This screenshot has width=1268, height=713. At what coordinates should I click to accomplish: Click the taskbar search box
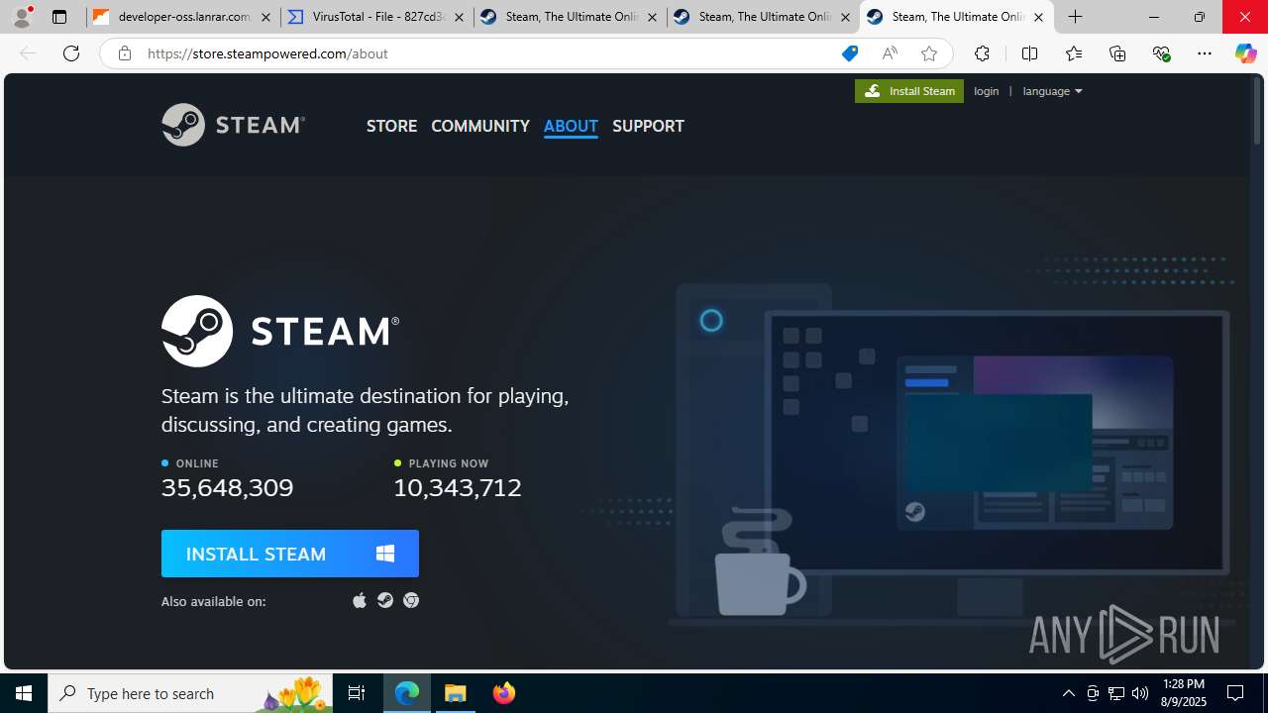[190, 693]
